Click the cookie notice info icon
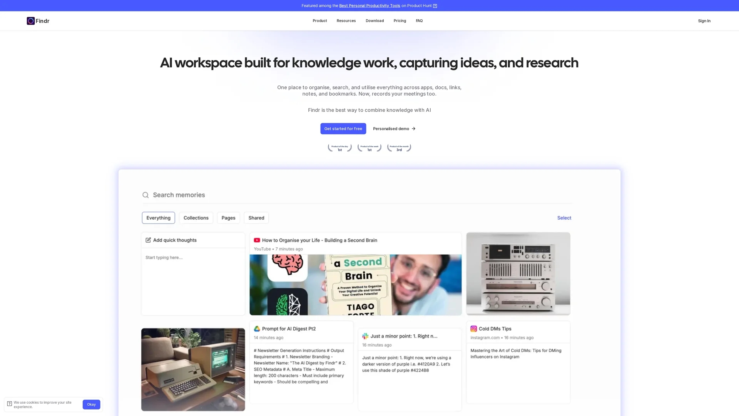This screenshot has width=739, height=416. pos(10,404)
